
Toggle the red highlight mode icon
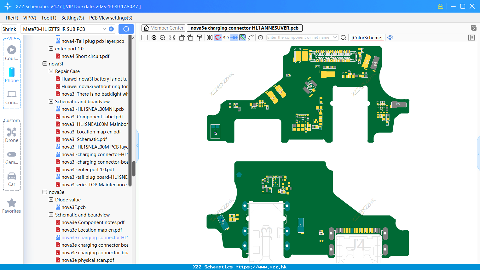point(218,37)
